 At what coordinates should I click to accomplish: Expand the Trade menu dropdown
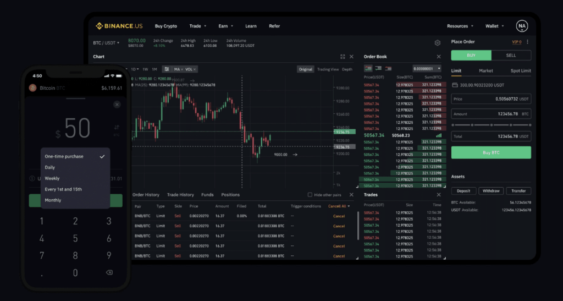(x=198, y=26)
